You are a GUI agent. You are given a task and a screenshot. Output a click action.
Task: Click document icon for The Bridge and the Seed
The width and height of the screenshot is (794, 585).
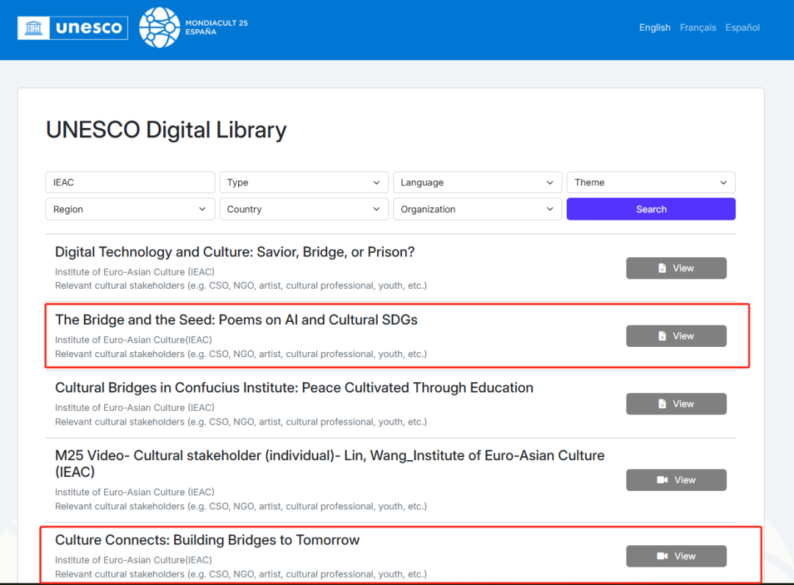click(662, 336)
